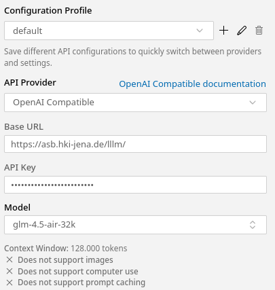Open the Configuration Profile dropdown showing 'default'
Viewport: 275px width, 290px height.
coord(109,31)
